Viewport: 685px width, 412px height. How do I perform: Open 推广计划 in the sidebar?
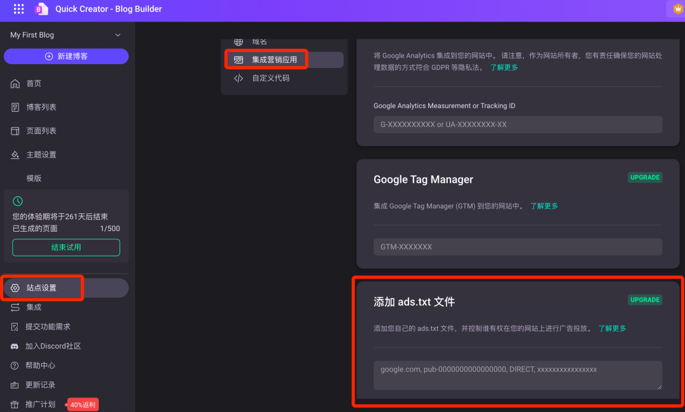pos(41,404)
